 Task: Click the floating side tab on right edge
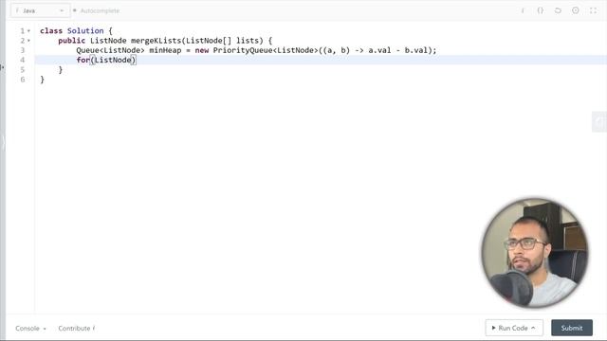pos(599,122)
